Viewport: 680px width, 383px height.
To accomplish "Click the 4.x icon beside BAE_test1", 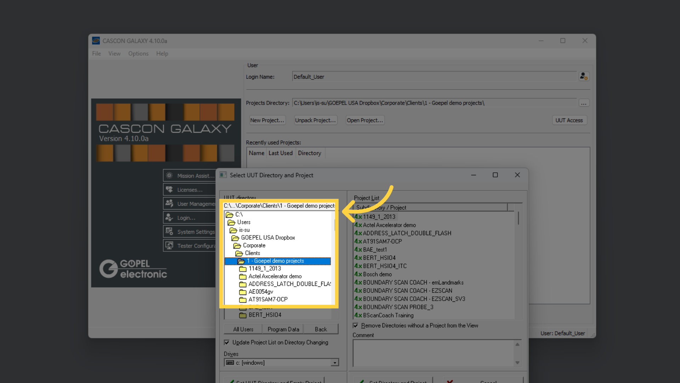I will coord(358,250).
